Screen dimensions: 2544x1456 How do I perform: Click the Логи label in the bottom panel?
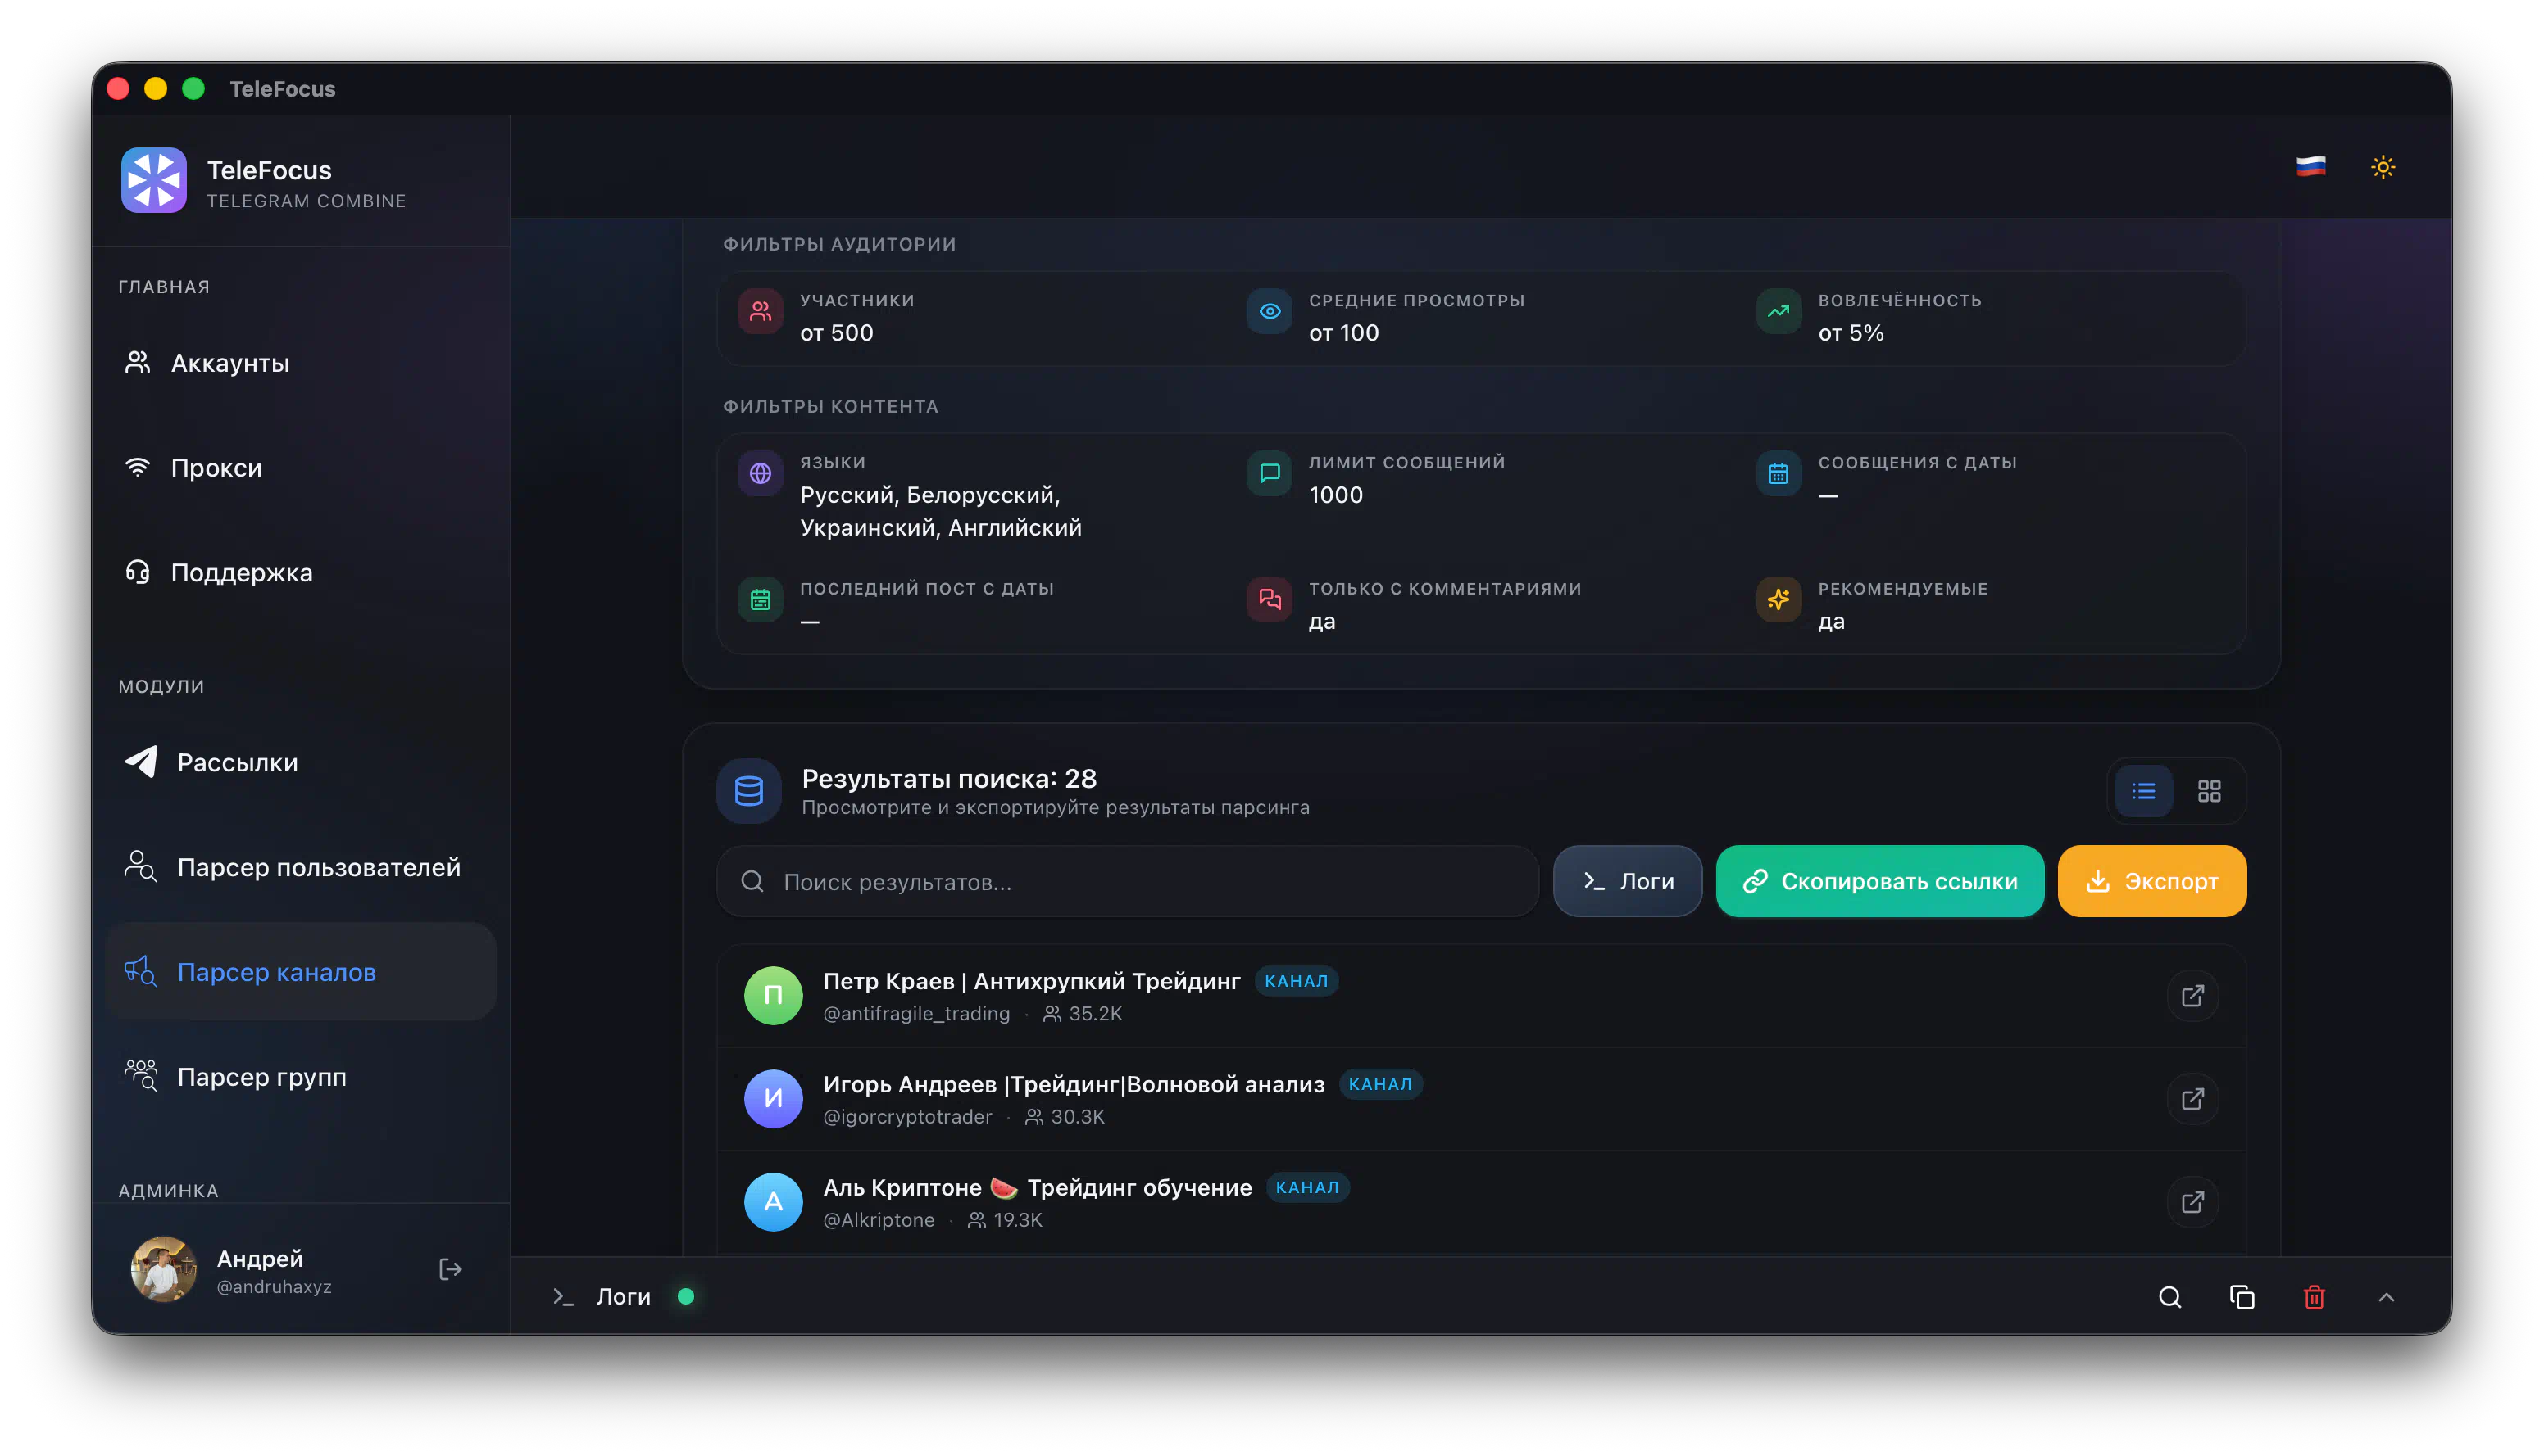pyautogui.click(x=624, y=1297)
